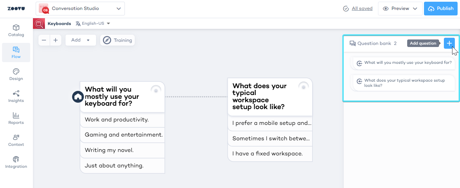Expand the Add dropdown on canvas

pyautogui.click(x=80, y=40)
